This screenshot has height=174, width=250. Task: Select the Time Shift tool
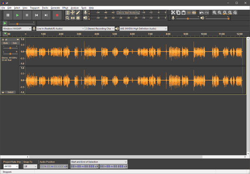72,18
